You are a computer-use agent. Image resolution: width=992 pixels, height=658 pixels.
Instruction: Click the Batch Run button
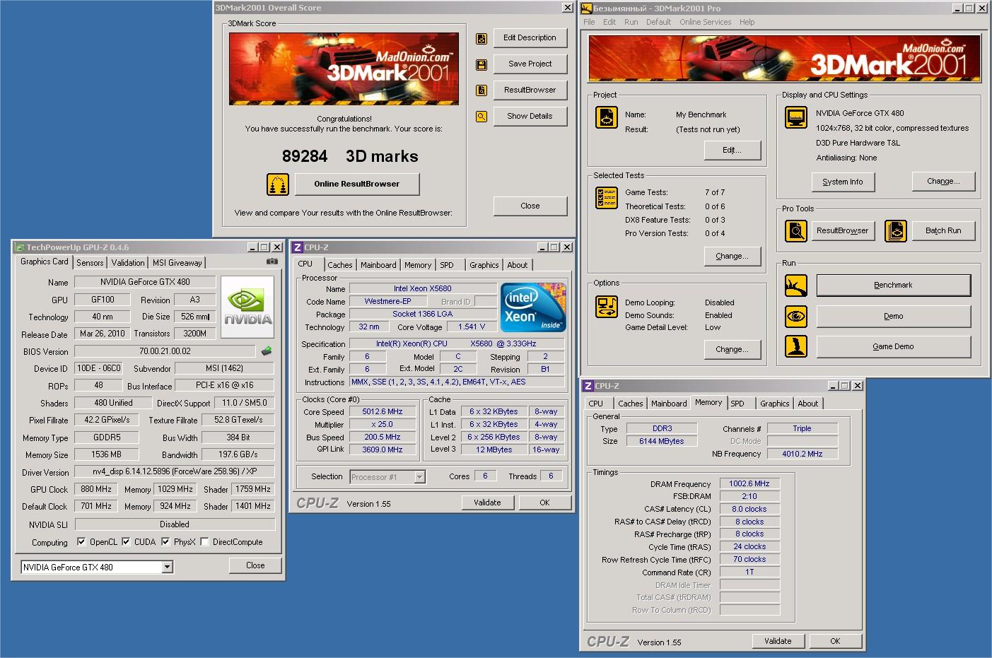(943, 230)
